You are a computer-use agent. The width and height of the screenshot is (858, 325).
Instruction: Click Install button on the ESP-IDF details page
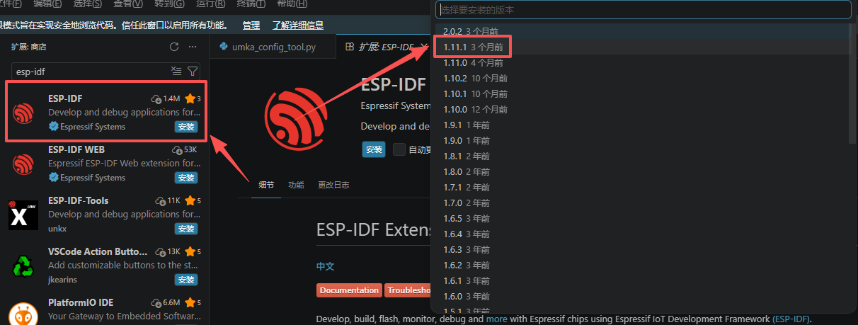tap(374, 149)
